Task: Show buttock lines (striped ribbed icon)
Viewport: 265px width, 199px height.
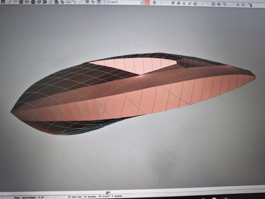Action: [39, 2]
